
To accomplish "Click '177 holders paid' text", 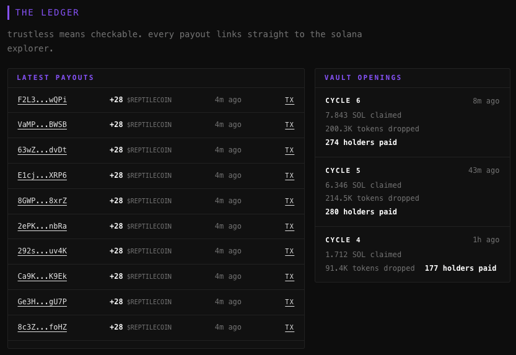I will click(461, 268).
